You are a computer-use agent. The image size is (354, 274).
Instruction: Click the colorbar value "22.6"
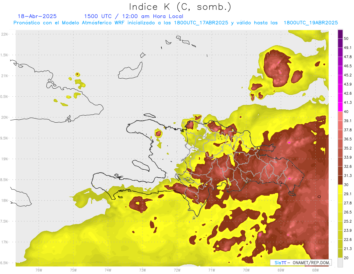(348, 240)
